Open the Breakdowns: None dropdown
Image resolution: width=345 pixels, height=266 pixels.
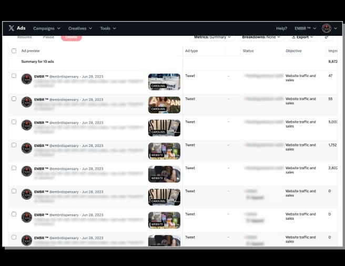[x=261, y=37]
